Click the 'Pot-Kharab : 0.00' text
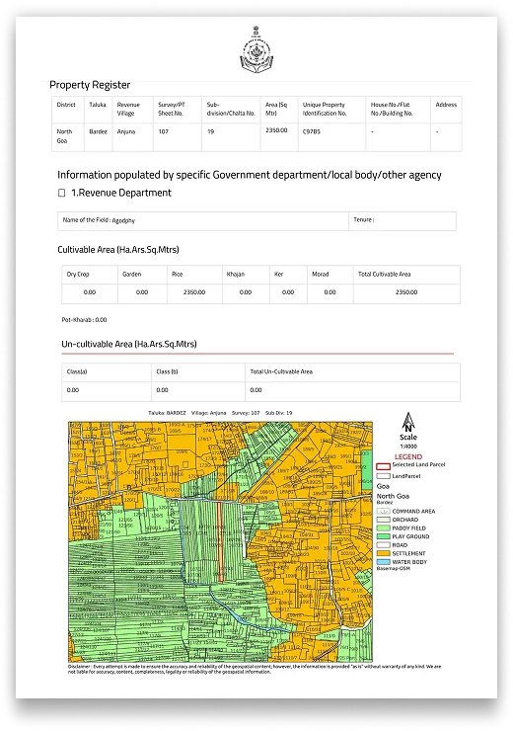This screenshot has width=513, height=731. pos(84,320)
